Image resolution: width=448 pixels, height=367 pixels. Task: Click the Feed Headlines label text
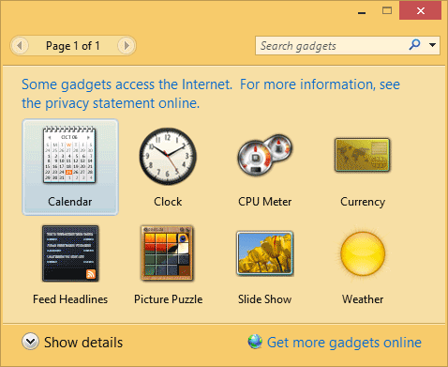[70, 299]
